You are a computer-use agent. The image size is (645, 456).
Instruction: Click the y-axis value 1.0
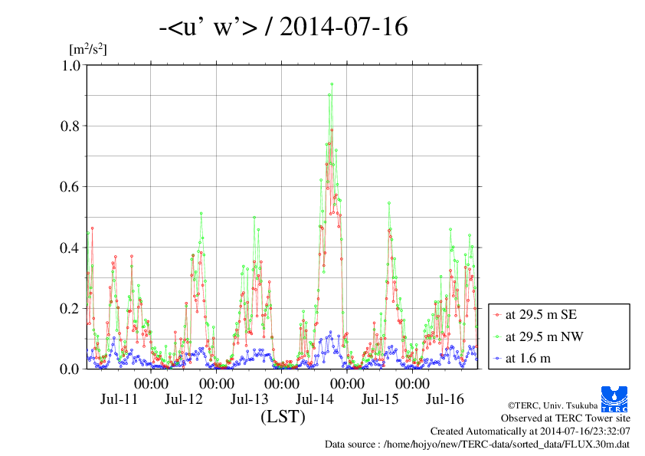(x=70, y=65)
